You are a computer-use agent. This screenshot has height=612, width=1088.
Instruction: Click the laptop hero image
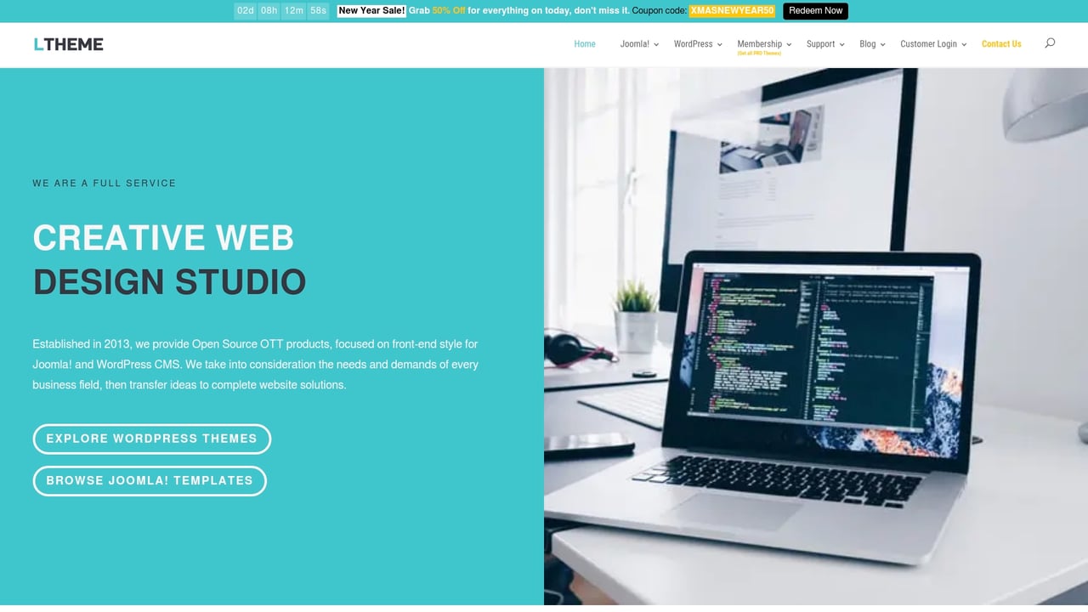[816, 340]
